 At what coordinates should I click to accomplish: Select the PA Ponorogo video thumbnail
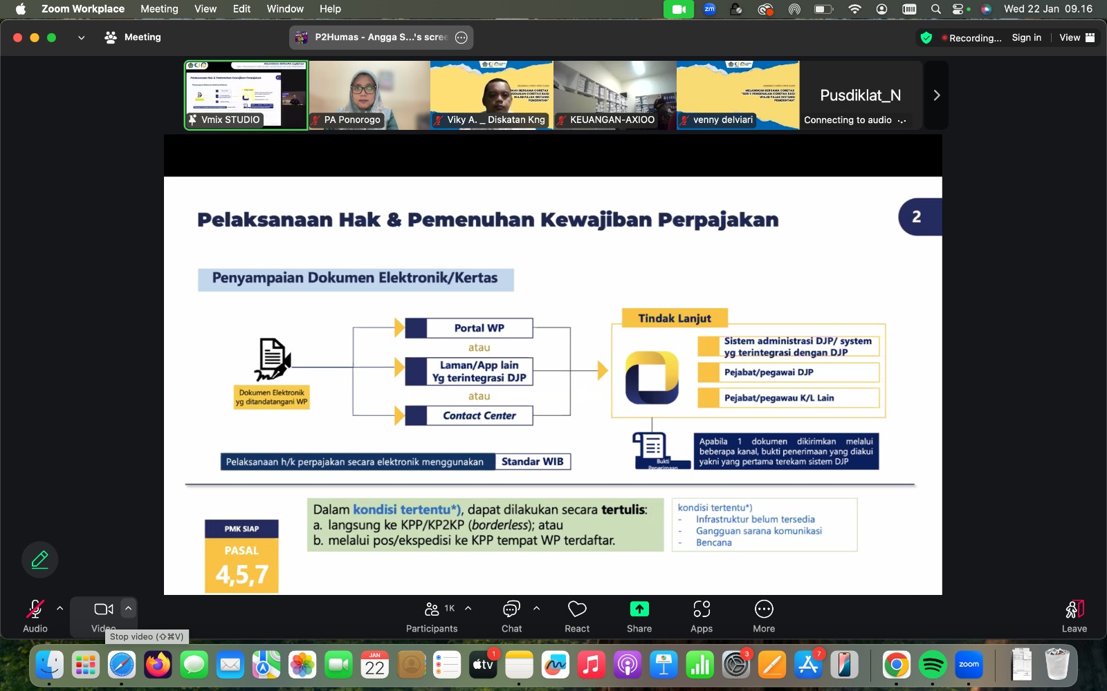click(369, 95)
